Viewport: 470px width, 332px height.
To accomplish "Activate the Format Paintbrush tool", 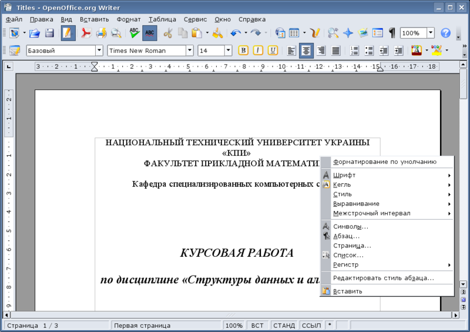I will point(217,33).
